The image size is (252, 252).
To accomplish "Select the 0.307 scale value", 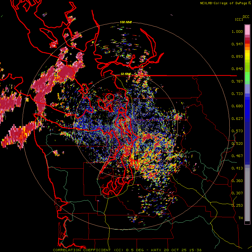I will pyautogui.click(x=237, y=193).
